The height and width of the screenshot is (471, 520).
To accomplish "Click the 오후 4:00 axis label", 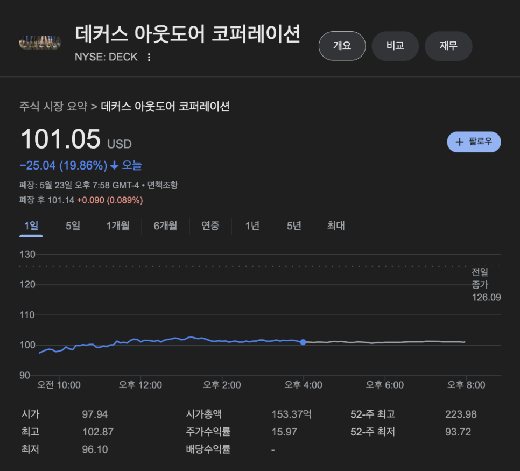I will pyautogui.click(x=303, y=385).
